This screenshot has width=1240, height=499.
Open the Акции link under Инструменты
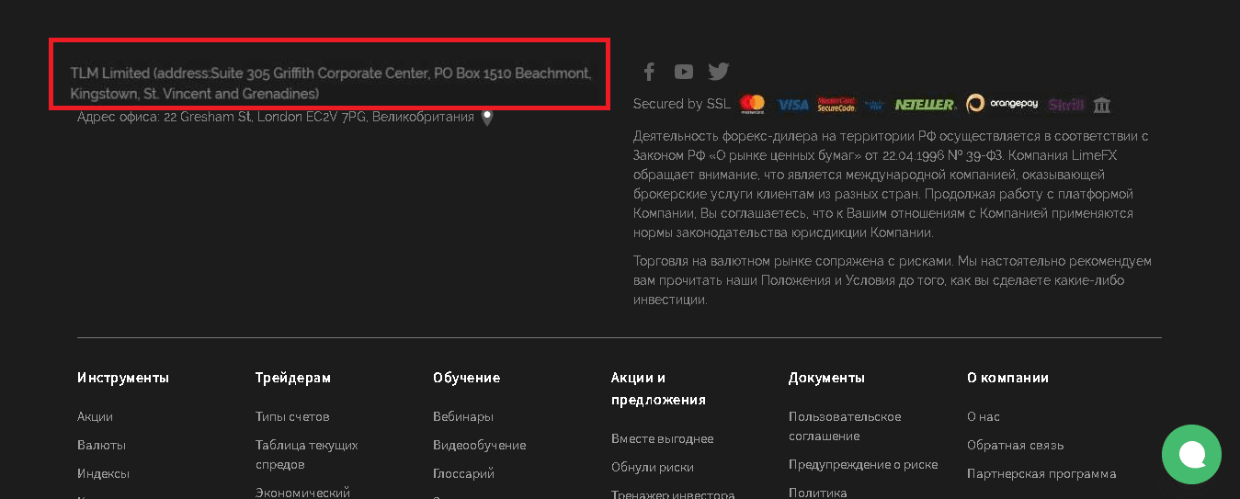(96, 416)
